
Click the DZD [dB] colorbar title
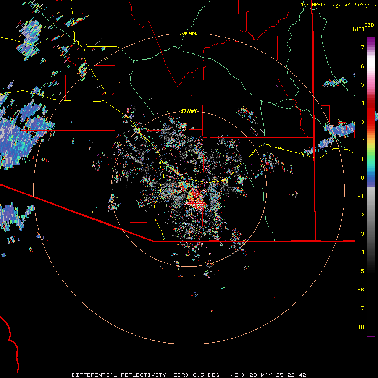coord(363,27)
